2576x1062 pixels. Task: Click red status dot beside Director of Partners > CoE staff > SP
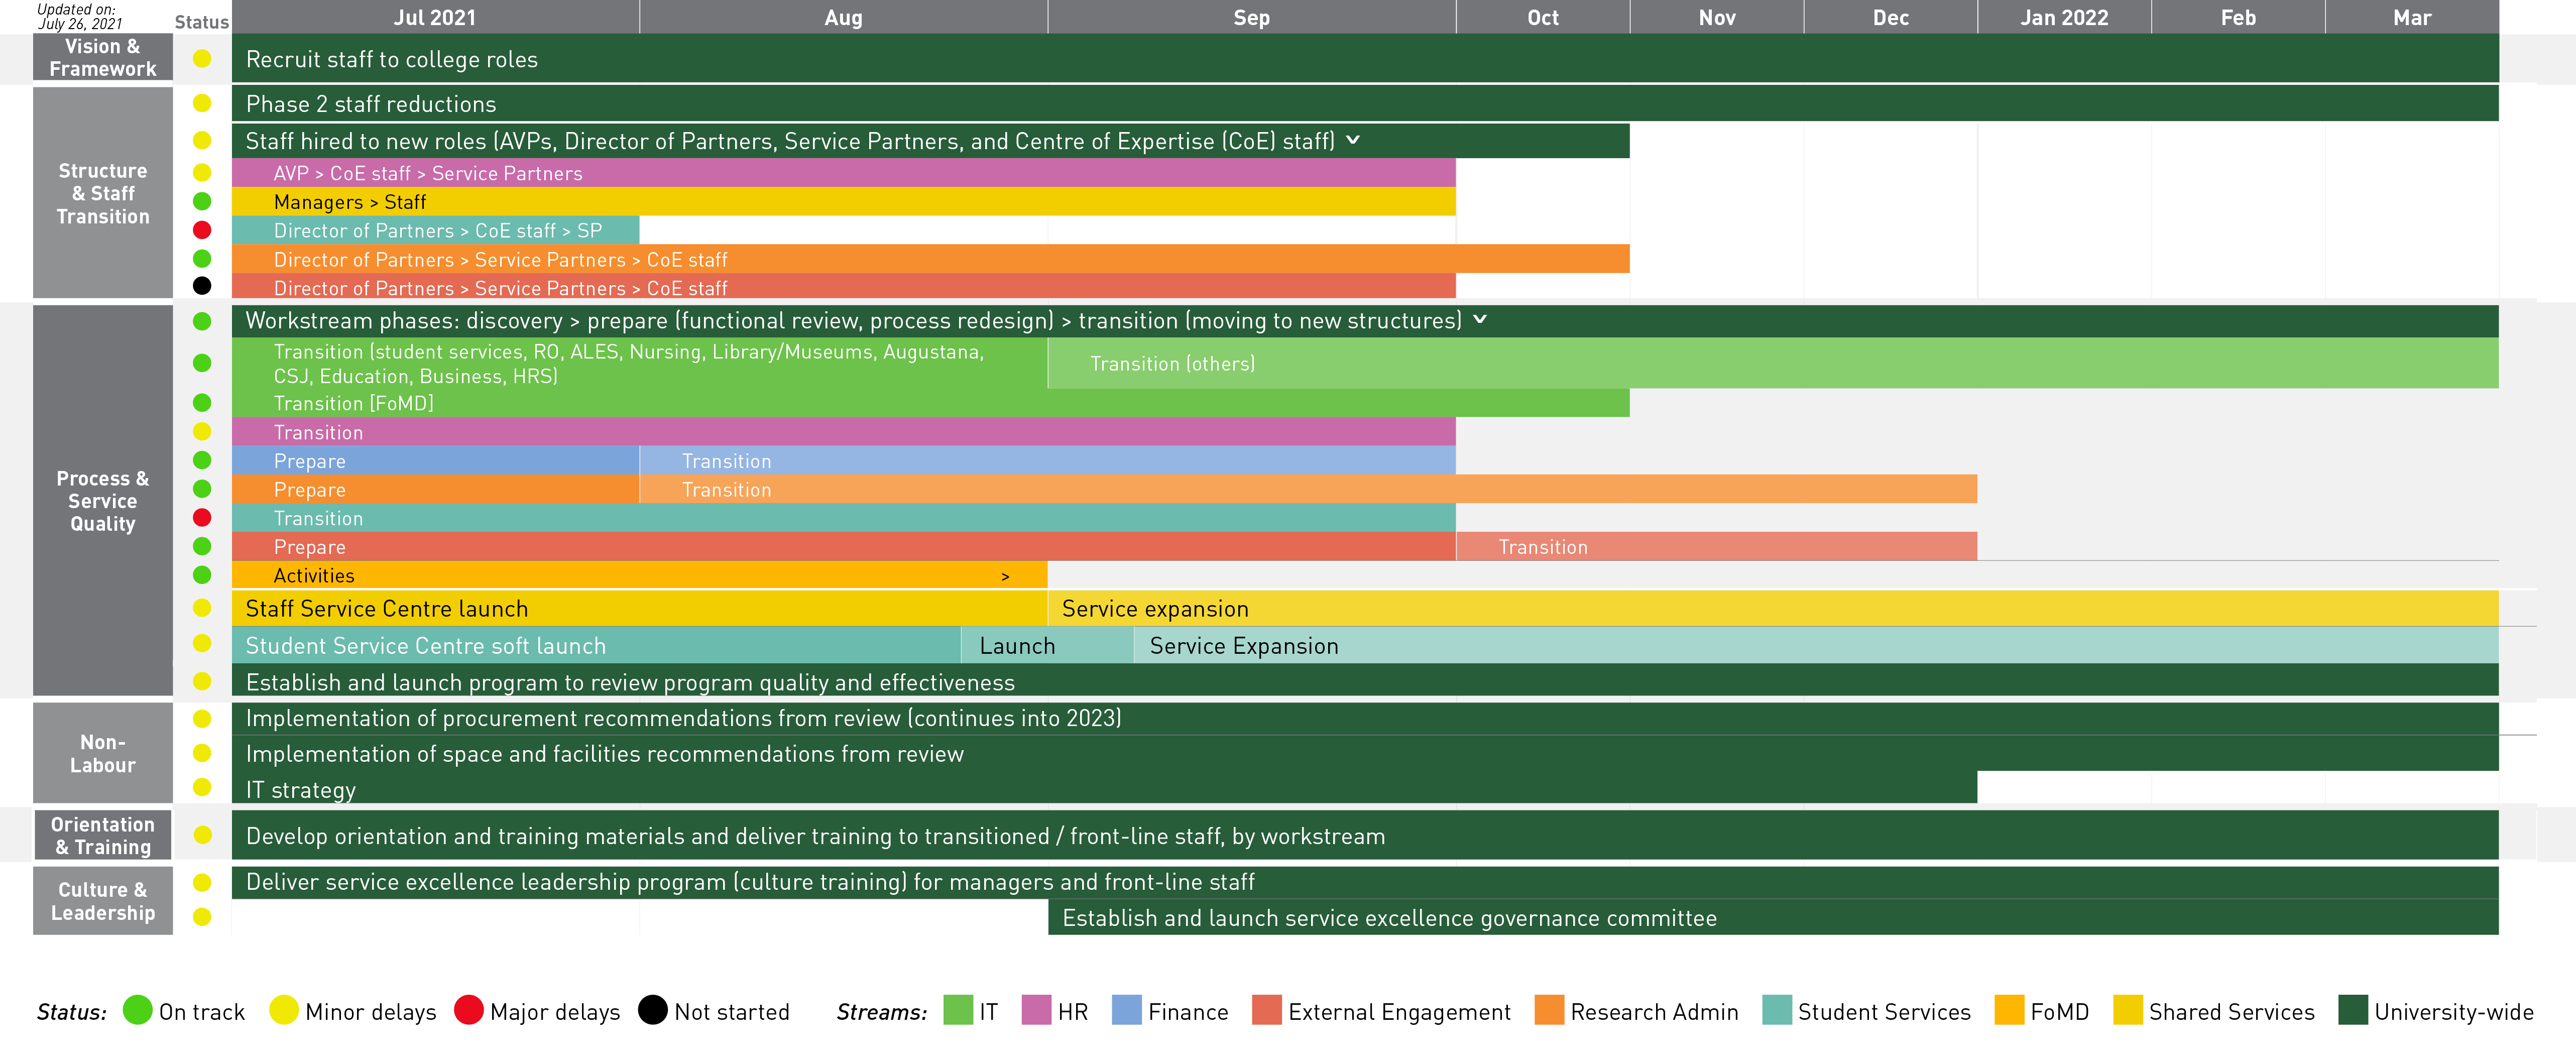point(202,230)
